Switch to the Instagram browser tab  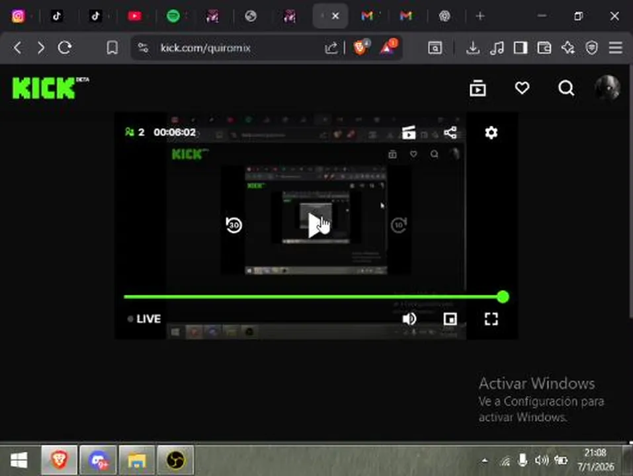[18, 16]
